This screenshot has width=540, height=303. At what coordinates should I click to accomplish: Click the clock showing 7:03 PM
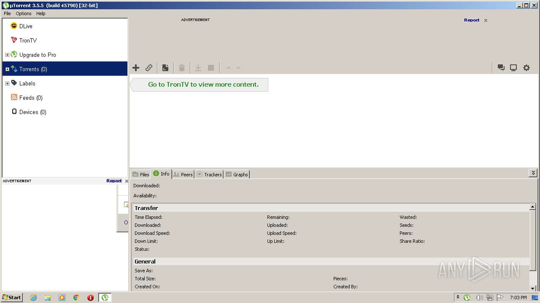518,298
